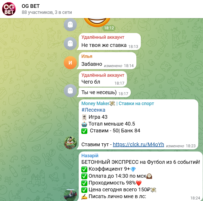Open the OG BET chat title
The image size is (203, 201).
(30, 6)
